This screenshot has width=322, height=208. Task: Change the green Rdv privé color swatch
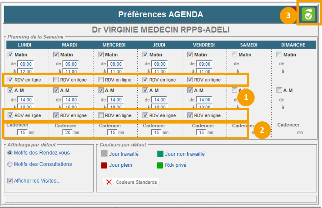coord(160,165)
